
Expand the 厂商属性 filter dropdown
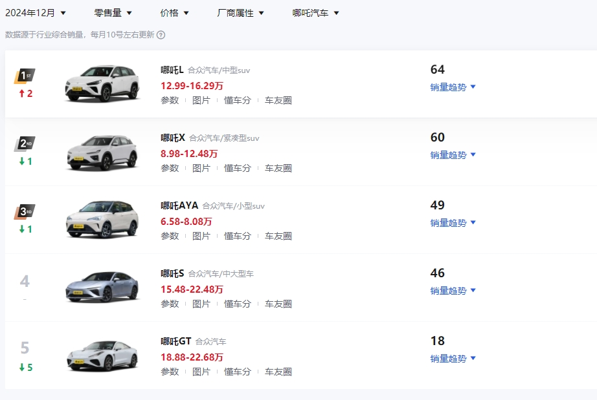pyautogui.click(x=241, y=12)
